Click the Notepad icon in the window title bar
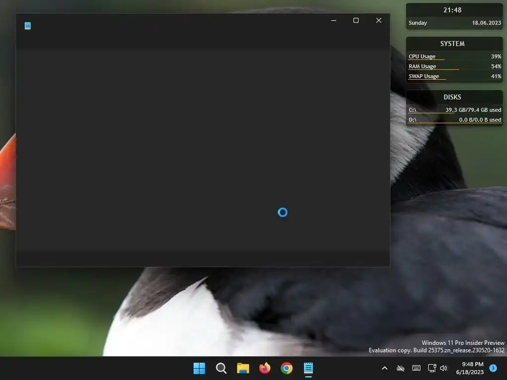The height and width of the screenshot is (380, 507). [x=28, y=26]
